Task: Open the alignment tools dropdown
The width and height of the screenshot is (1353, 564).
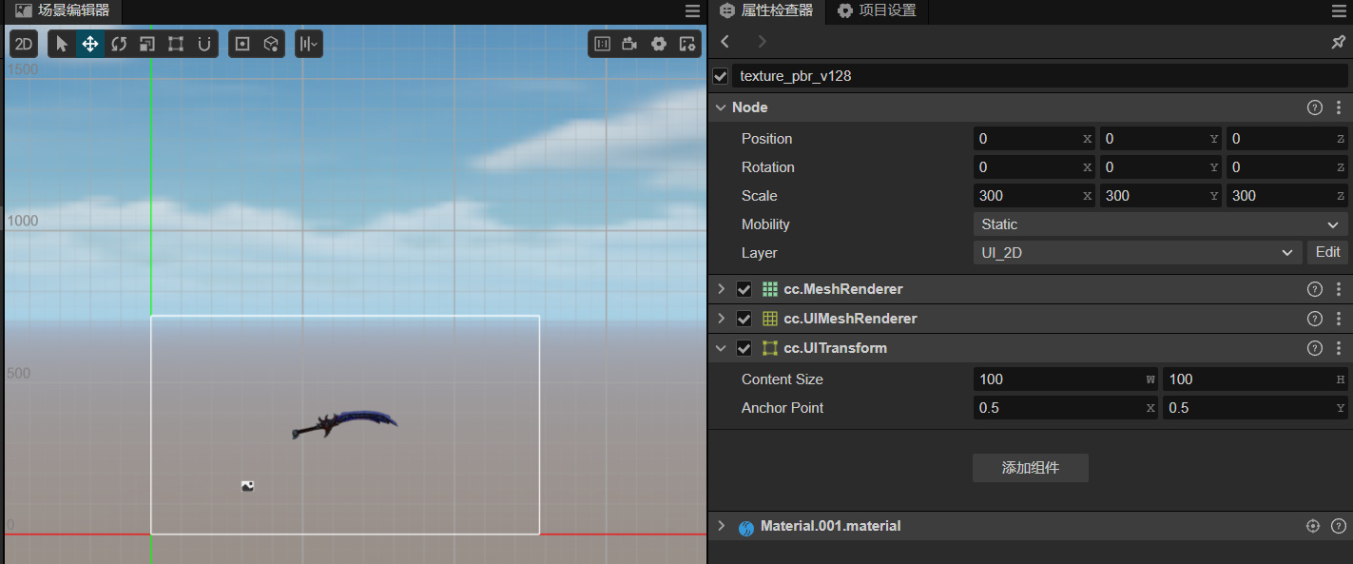Action: click(309, 44)
